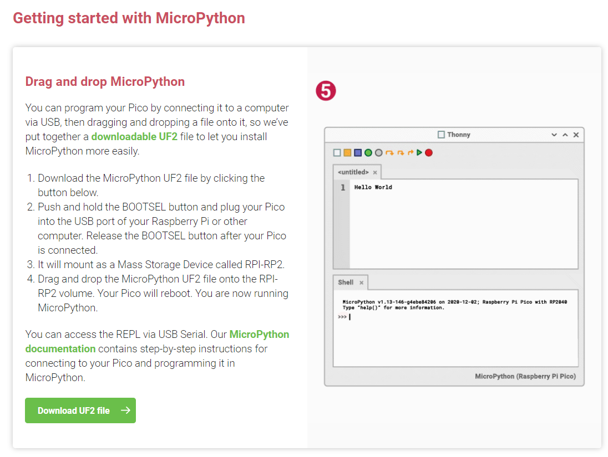Click the Thonny window minimize down-chevron

pos(554,135)
